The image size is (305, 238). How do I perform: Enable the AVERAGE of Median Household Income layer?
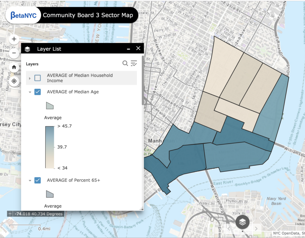coord(37,78)
